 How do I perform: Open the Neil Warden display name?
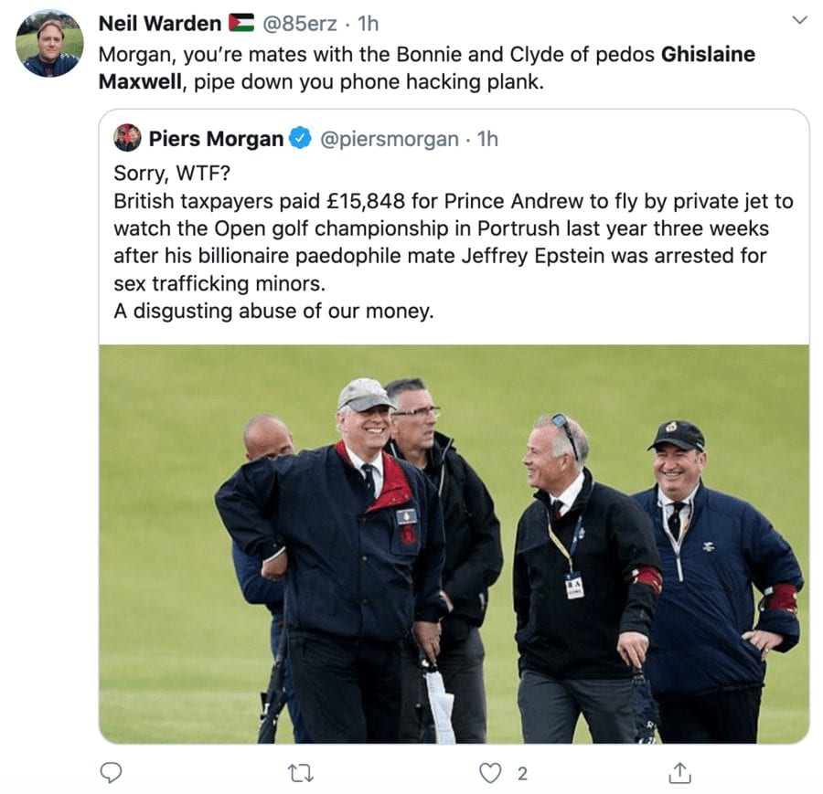coord(160,24)
